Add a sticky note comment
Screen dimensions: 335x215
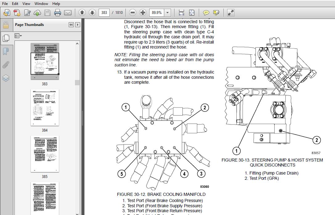pos(206,13)
